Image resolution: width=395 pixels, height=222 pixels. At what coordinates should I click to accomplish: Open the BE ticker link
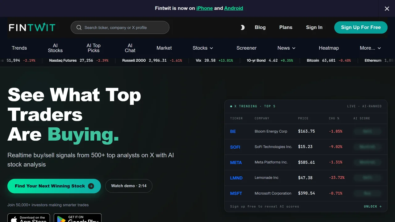tap(233, 131)
